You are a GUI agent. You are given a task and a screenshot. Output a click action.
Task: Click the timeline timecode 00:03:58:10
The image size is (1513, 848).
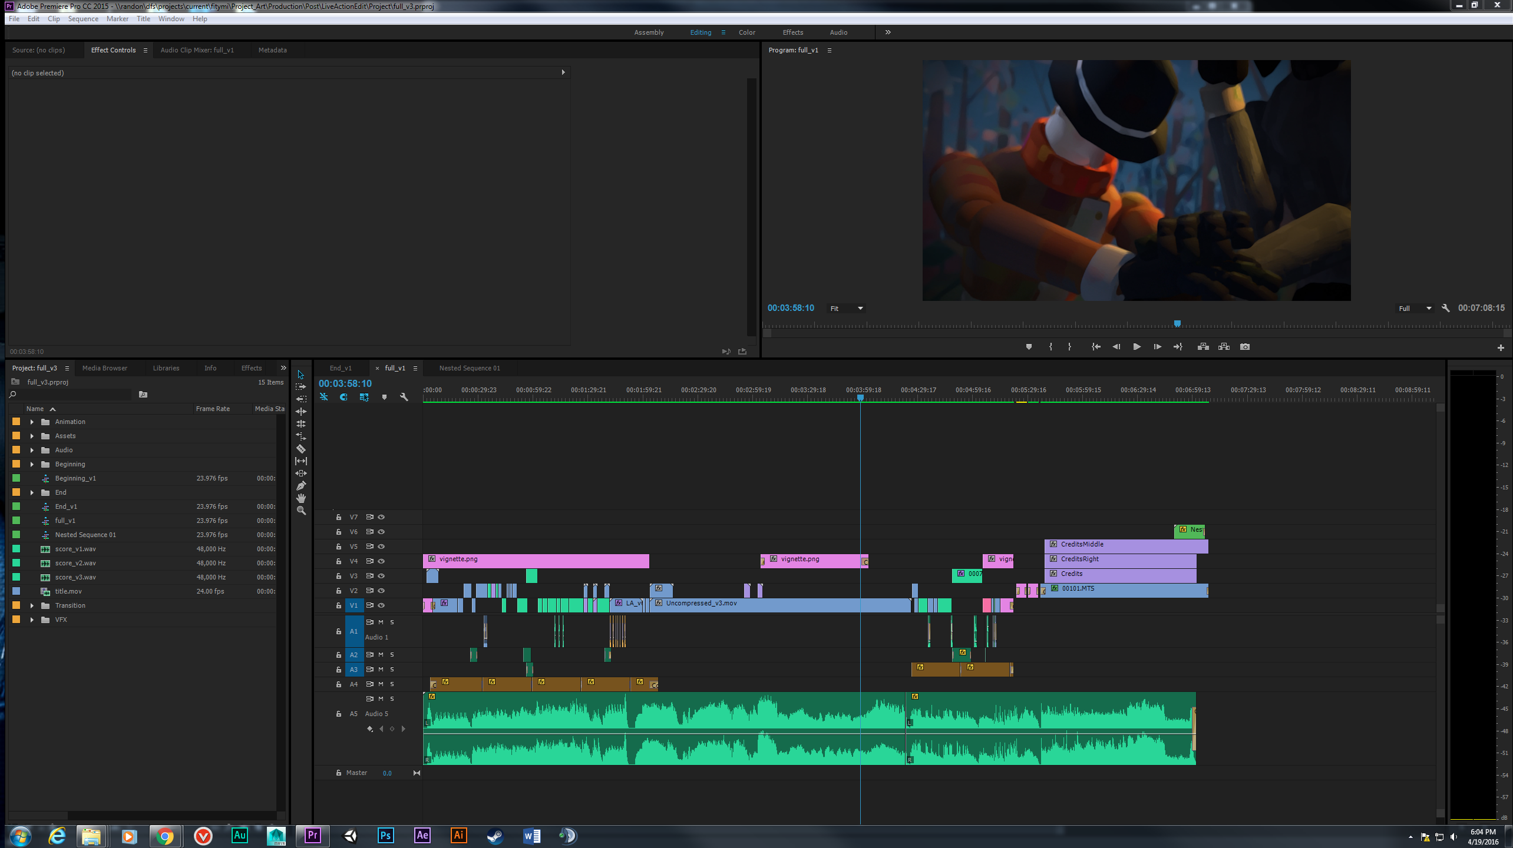(x=345, y=383)
